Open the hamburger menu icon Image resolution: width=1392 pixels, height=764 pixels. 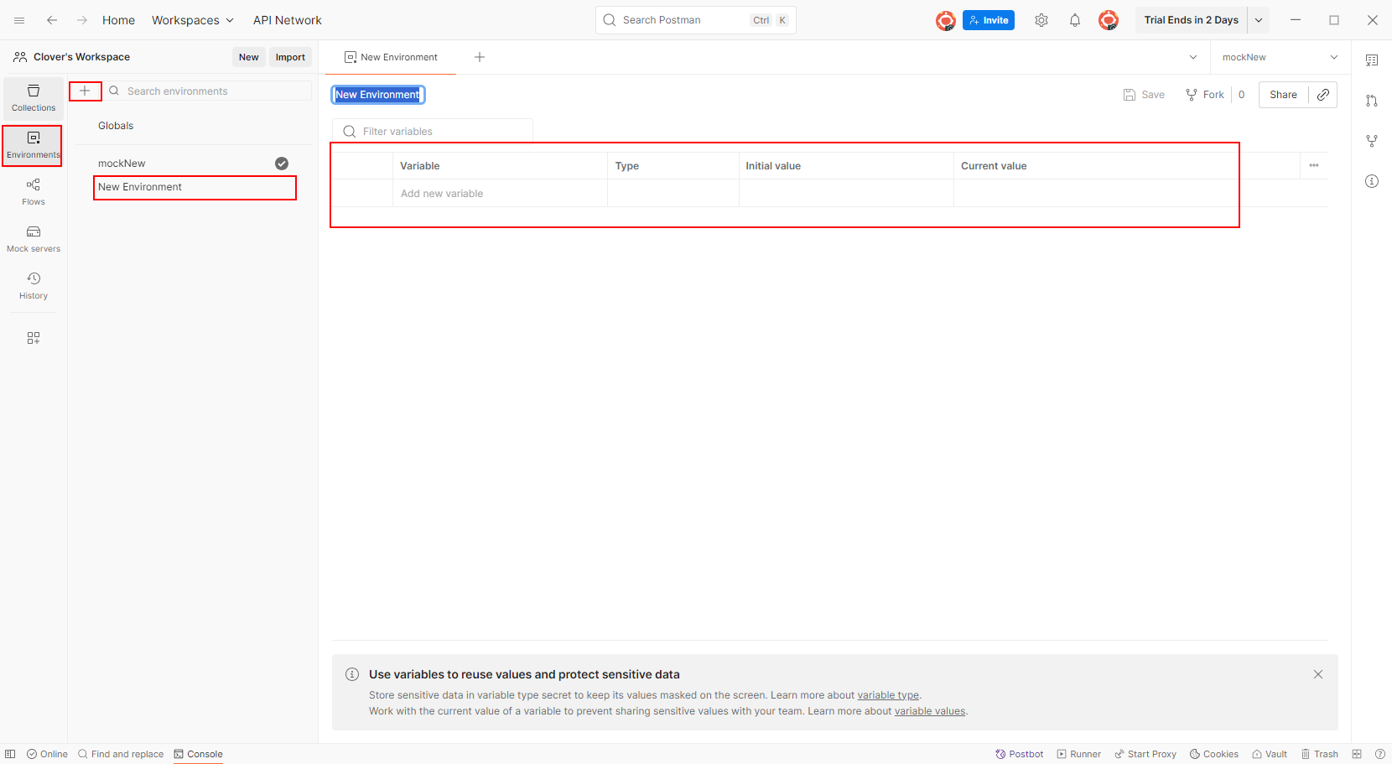(x=19, y=20)
